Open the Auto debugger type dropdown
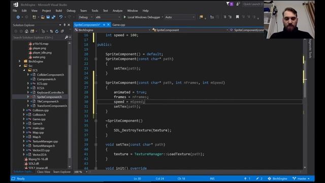The height and width of the screenshot is (183, 325). pyautogui.click(x=180, y=17)
